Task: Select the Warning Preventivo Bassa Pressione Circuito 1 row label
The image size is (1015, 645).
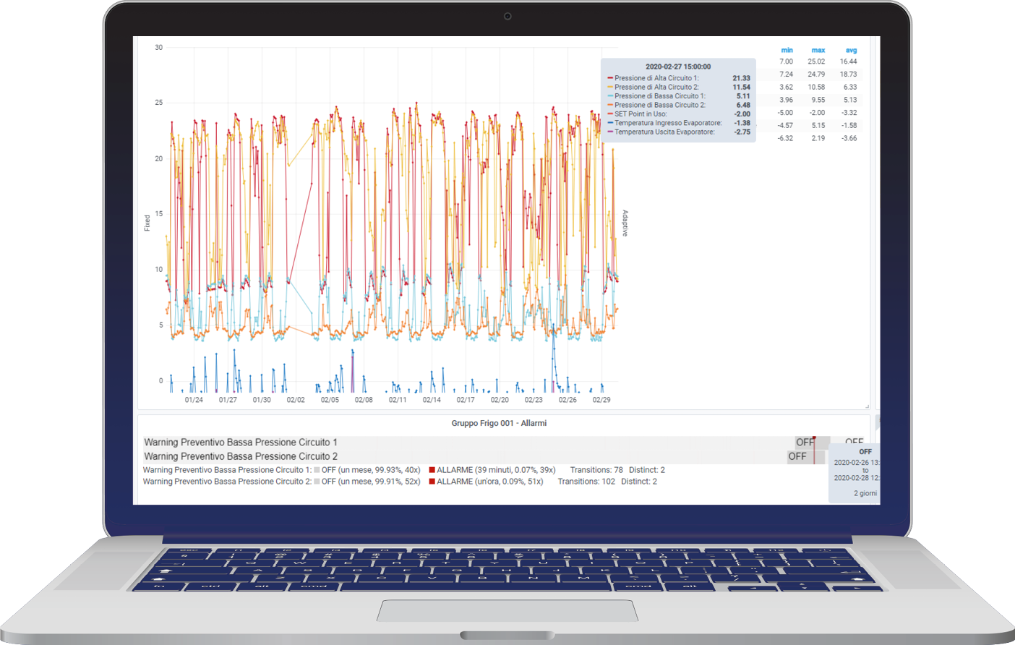Action: [240, 442]
